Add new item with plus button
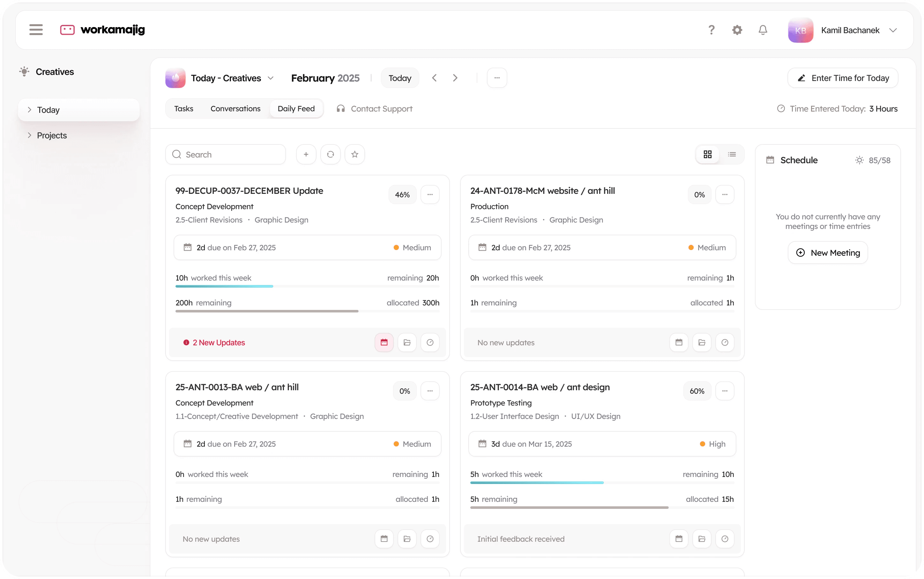Viewport: 924px width, 579px height. pos(306,154)
